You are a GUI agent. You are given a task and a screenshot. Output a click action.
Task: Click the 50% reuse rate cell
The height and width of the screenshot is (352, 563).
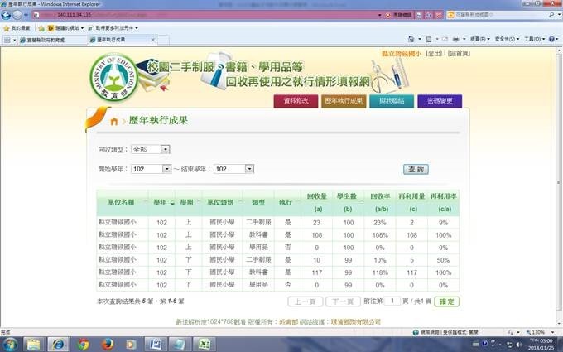443,260
